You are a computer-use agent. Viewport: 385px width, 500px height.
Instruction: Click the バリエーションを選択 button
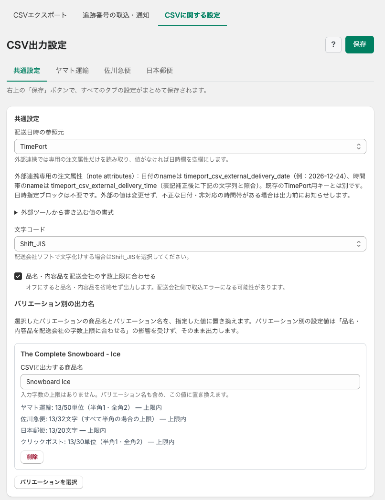tap(49, 482)
